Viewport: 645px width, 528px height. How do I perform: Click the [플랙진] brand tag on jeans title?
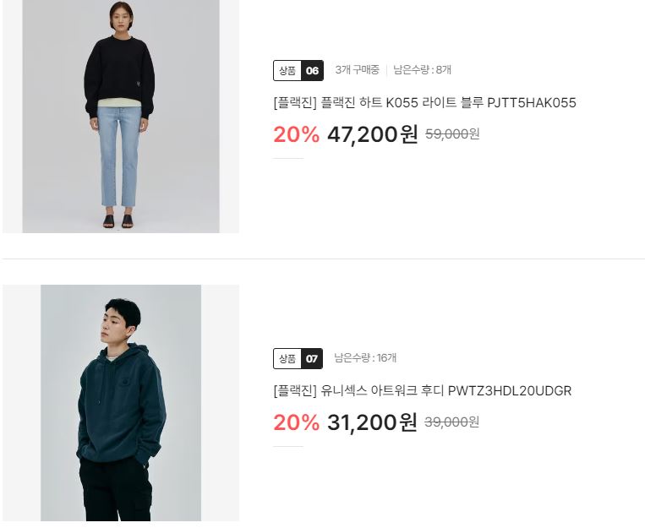click(295, 102)
